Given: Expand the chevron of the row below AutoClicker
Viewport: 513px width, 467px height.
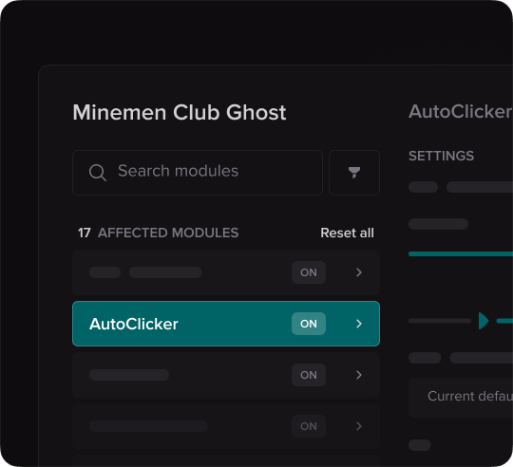Looking at the screenshot, I should (359, 375).
